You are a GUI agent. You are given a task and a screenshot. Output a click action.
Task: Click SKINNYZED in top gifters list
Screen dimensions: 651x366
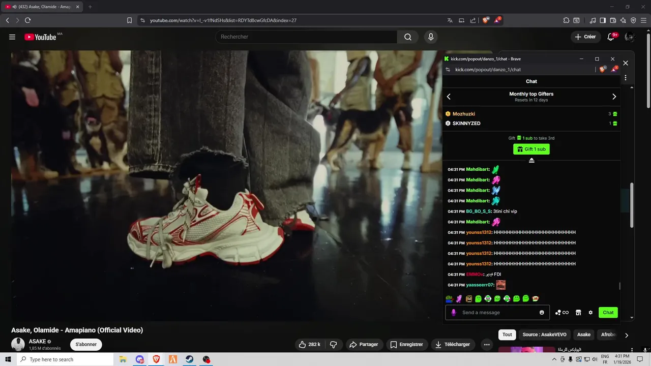pyautogui.click(x=466, y=123)
